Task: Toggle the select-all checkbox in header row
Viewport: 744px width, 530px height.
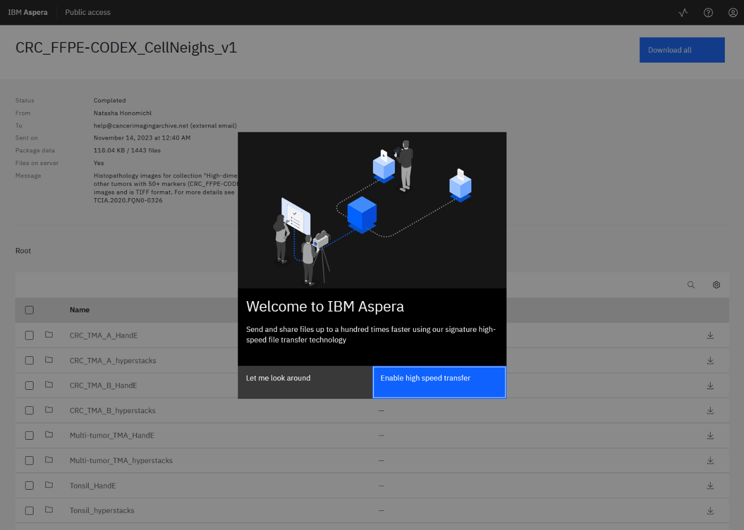Action: 29,310
